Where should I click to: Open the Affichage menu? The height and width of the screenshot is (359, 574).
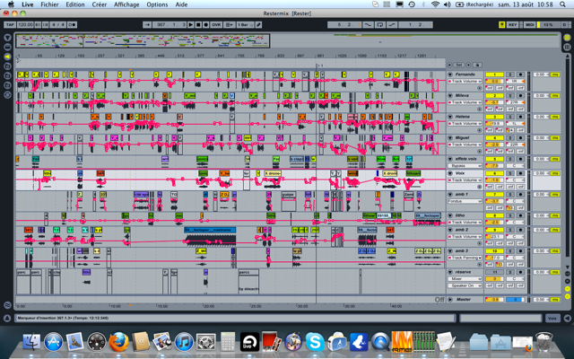coord(126,4)
